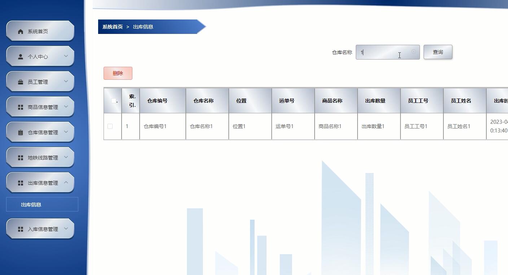508x275 pixels.
Task: Click the 删除 delete button
Action: pyautogui.click(x=118, y=73)
